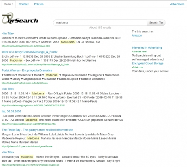Try this search on Amazon link

[137, 35]
